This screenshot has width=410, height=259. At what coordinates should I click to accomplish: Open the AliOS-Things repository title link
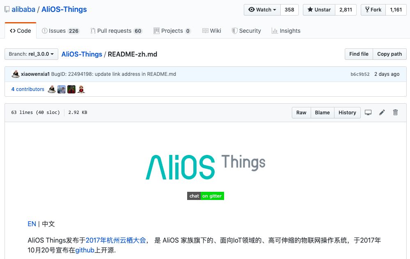pos(64,9)
